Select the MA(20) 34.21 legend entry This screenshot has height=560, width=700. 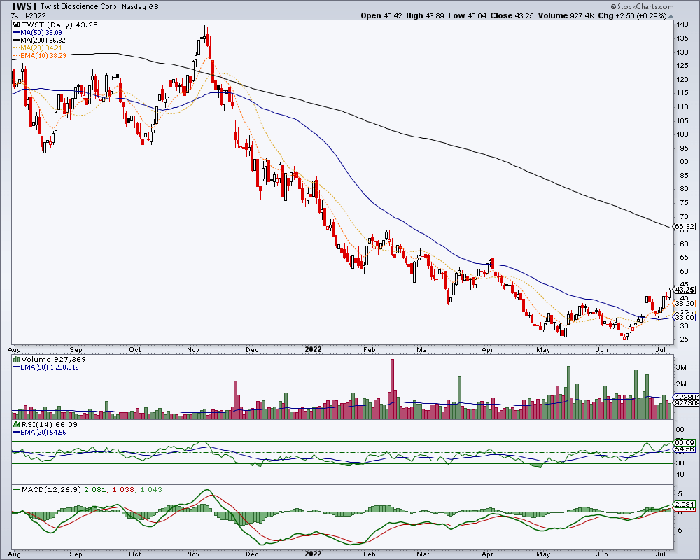tap(38, 48)
